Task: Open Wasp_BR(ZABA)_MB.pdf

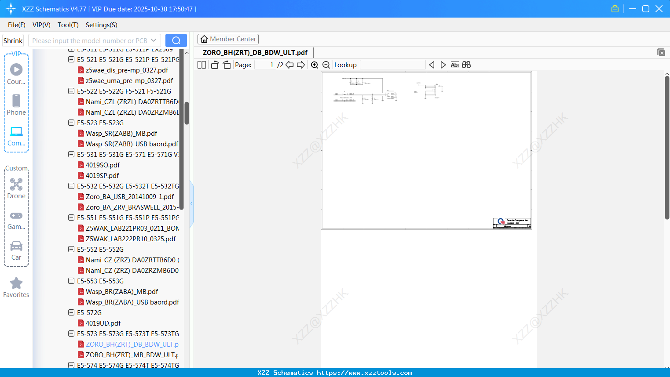Action: (122, 291)
